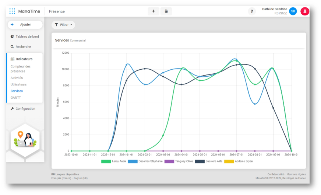Screen dimensions: 321x195
Task: Expand the Configuration sidebar menu
Action: 25,109
